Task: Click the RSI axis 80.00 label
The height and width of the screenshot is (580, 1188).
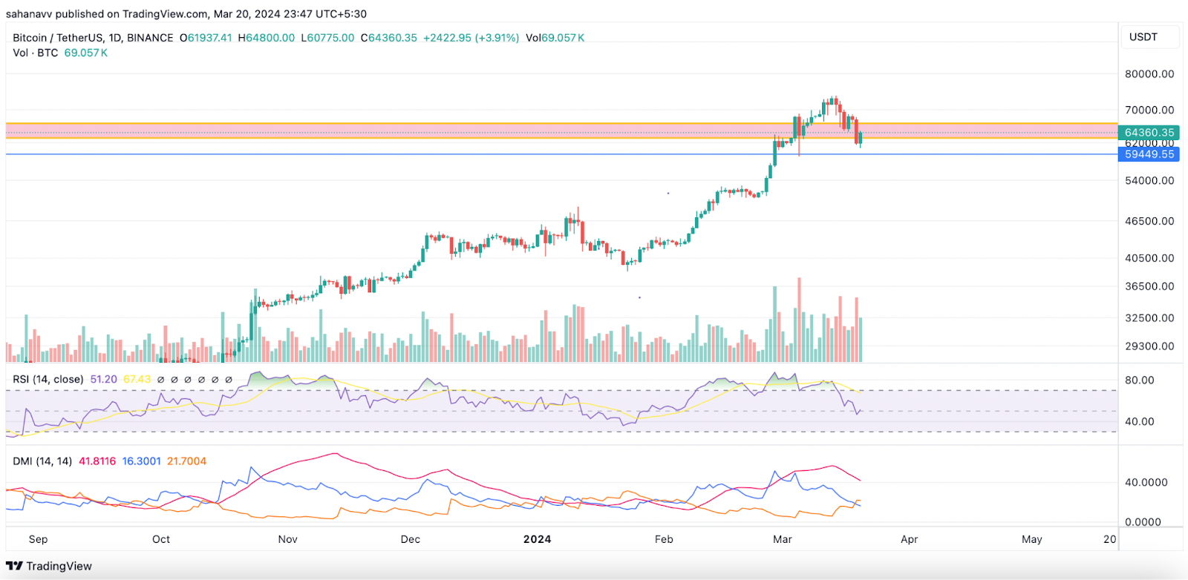Action: pyautogui.click(x=1140, y=380)
